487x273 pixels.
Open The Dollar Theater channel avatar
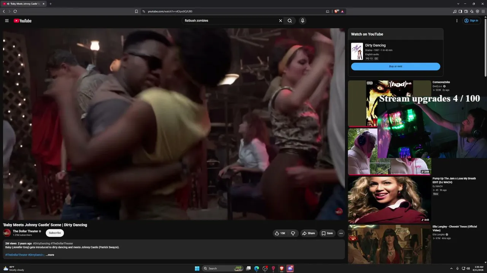pos(7,233)
